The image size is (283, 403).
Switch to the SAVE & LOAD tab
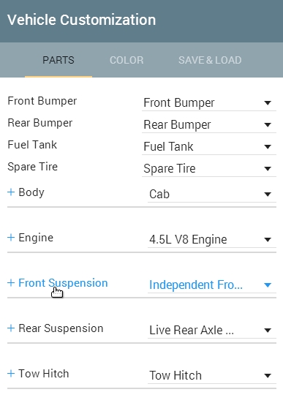coord(210,60)
